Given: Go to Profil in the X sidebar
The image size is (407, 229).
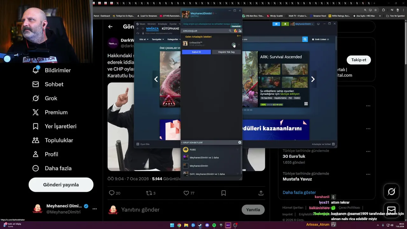Looking at the screenshot, I should [45, 154].
